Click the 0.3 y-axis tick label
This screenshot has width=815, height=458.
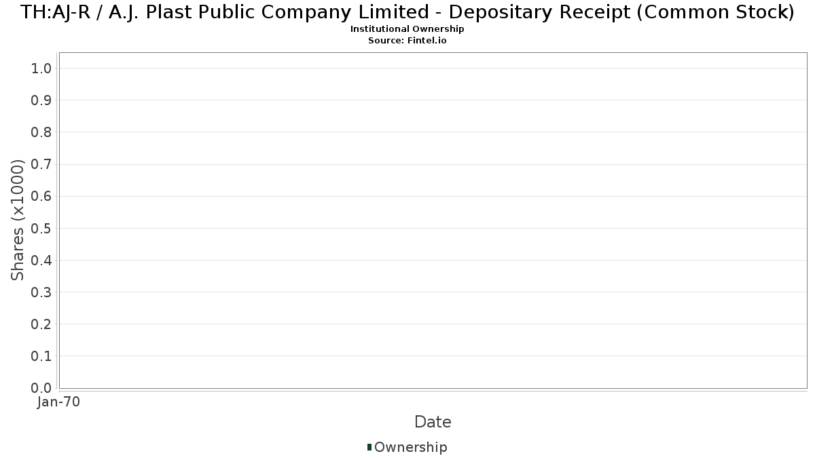(x=41, y=292)
